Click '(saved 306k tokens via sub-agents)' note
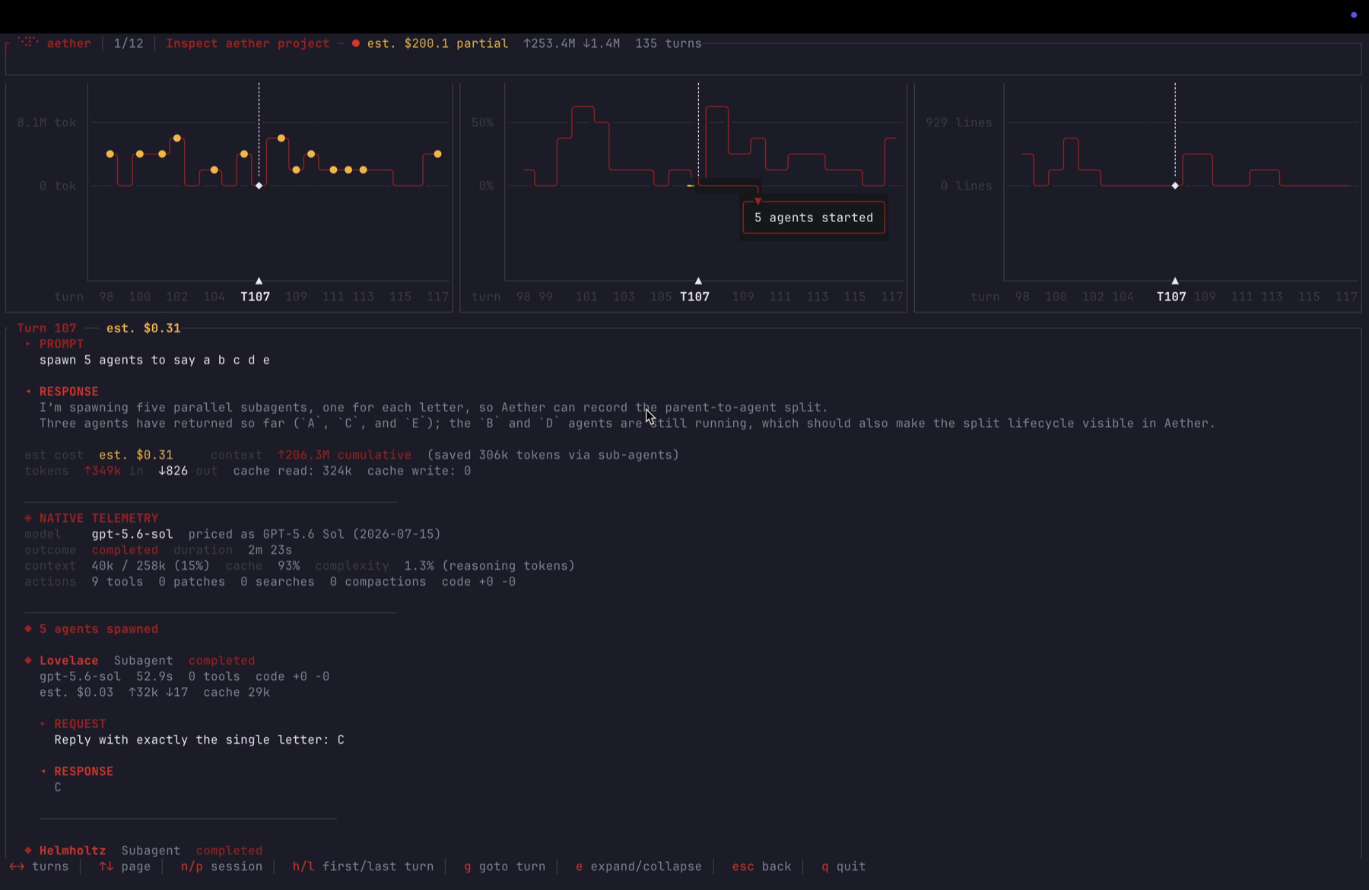The height and width of the screenshot is (890, 1369). [553, 455]
